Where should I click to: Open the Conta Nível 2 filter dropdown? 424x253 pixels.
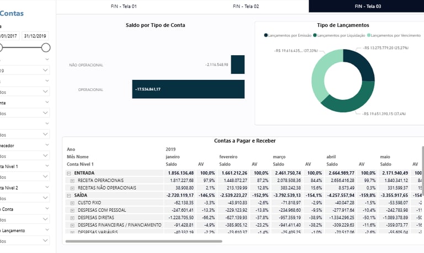point(45,198)
